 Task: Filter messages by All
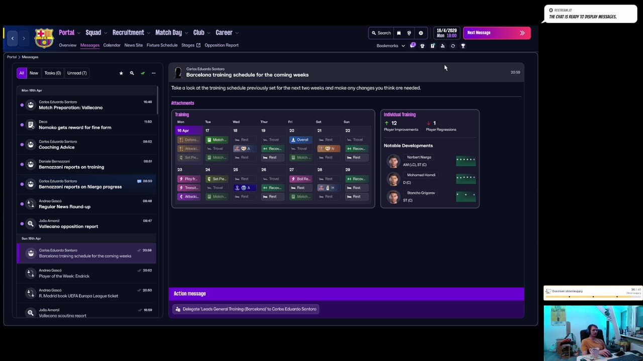tap(22, 73)
